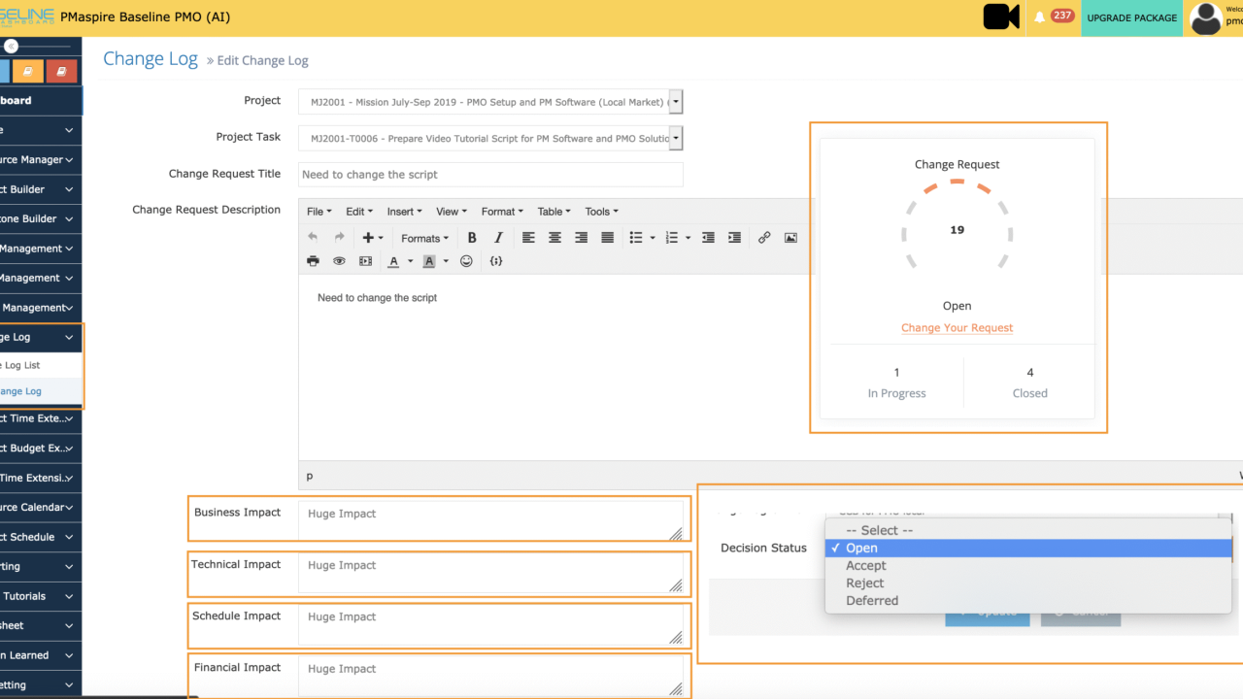Click the Financial Impact text area

click(490, 676)
